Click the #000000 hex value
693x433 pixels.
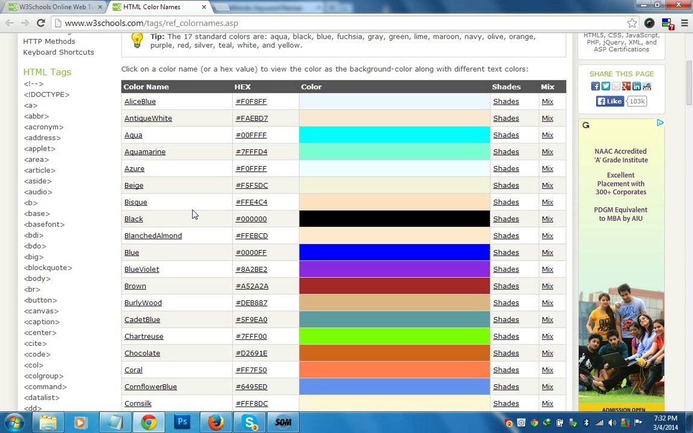(x=251, y=219)
